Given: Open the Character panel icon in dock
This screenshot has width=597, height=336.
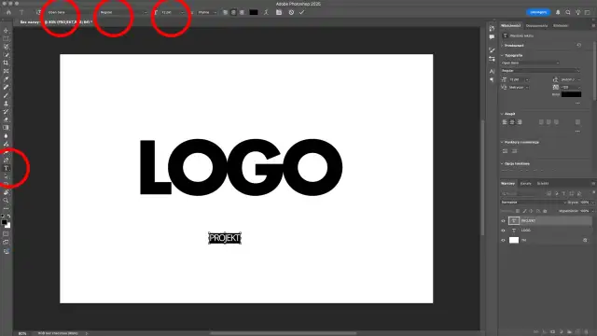Looking at the screenshot, I should [492, 71].
